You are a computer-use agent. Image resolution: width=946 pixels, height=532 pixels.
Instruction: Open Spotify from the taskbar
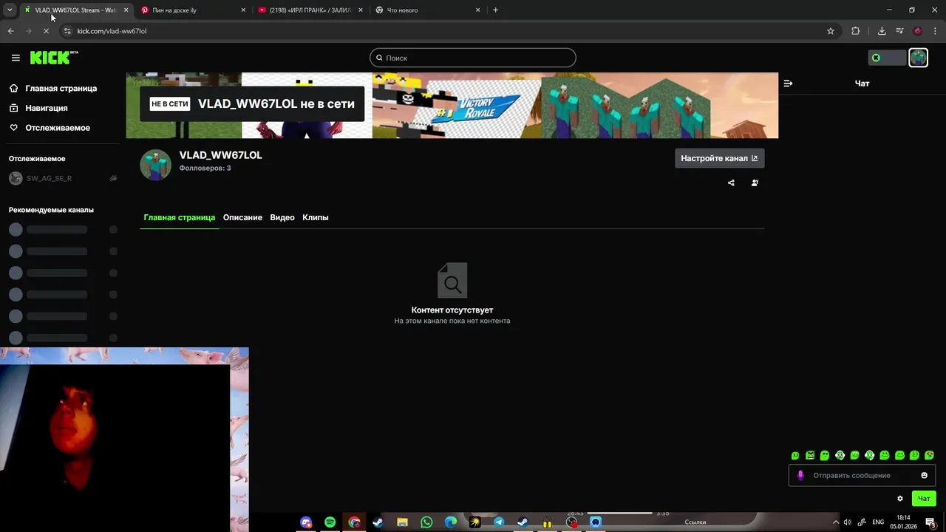pos(330,522)
